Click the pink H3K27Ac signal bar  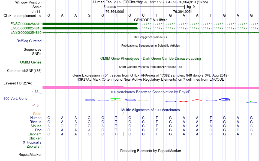[150, 88]
